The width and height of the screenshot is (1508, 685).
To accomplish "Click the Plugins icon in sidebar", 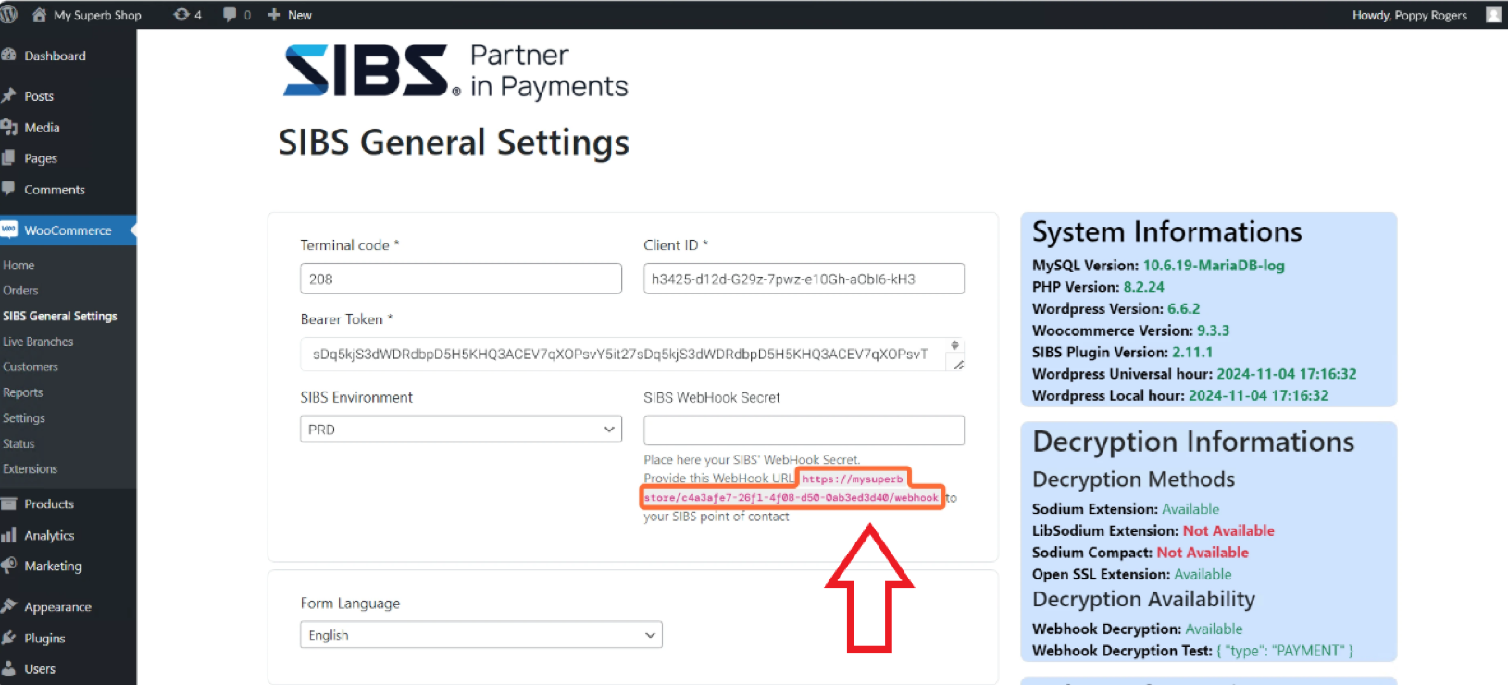I will pos(9,638).
